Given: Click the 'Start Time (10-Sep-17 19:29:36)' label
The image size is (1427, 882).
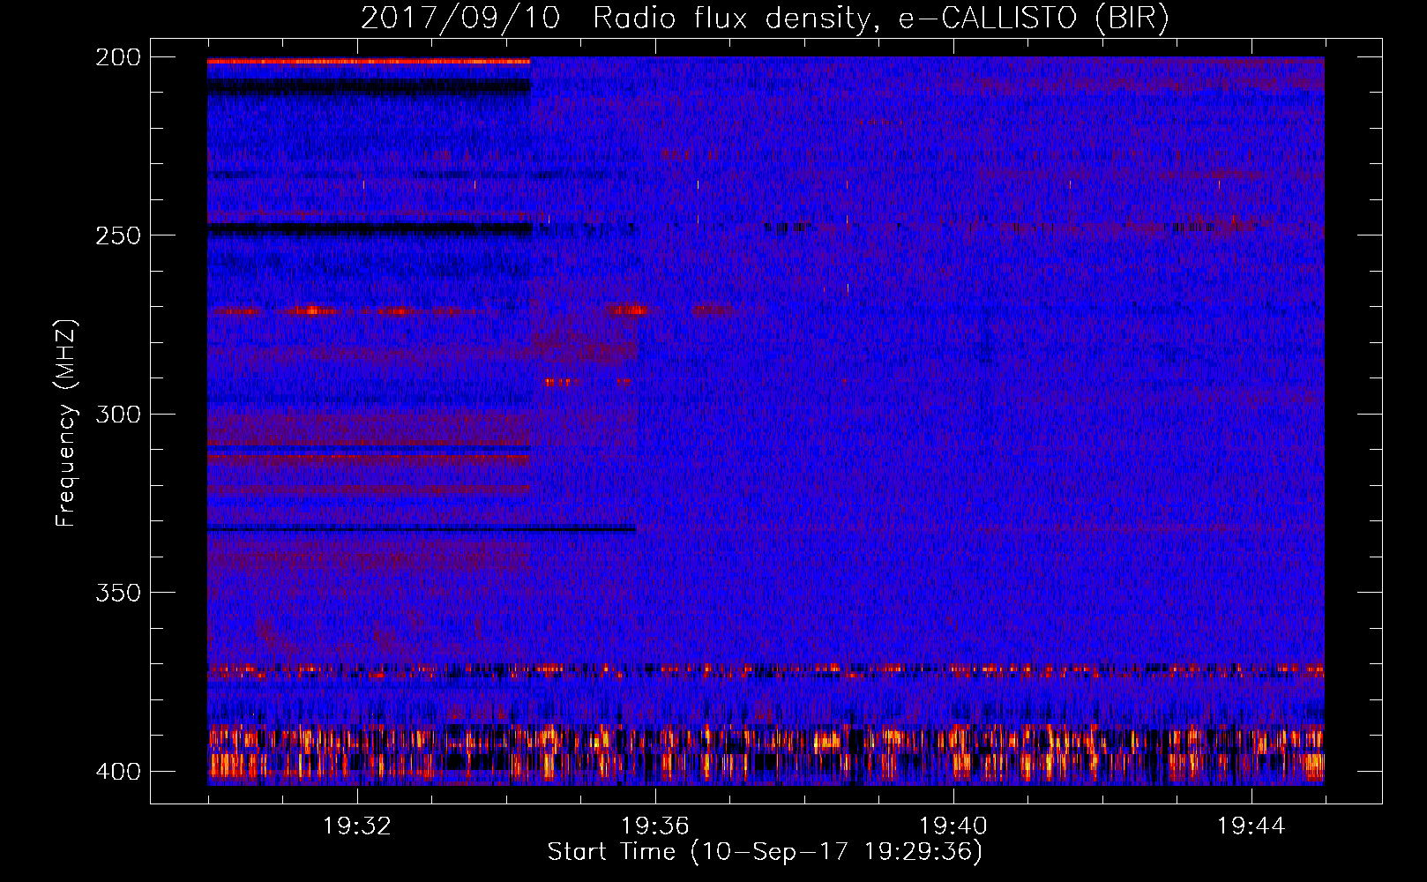Looking at the screenshot, I should (x=766, y=852).
